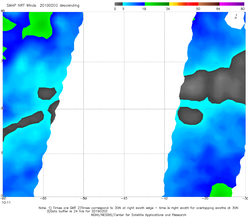Click the latitude axis label '30'
Viewport: 248px width, 217px height.
point(2,108)
